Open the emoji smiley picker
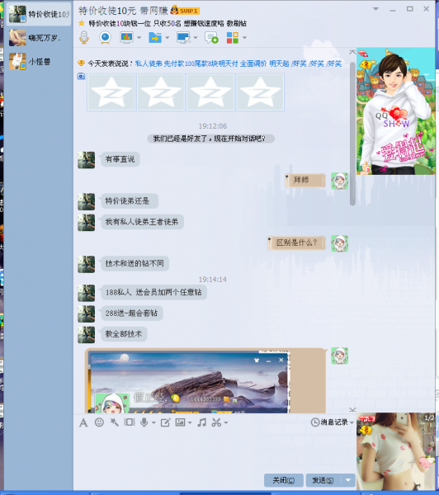The image size is (439, 495). 99,422
